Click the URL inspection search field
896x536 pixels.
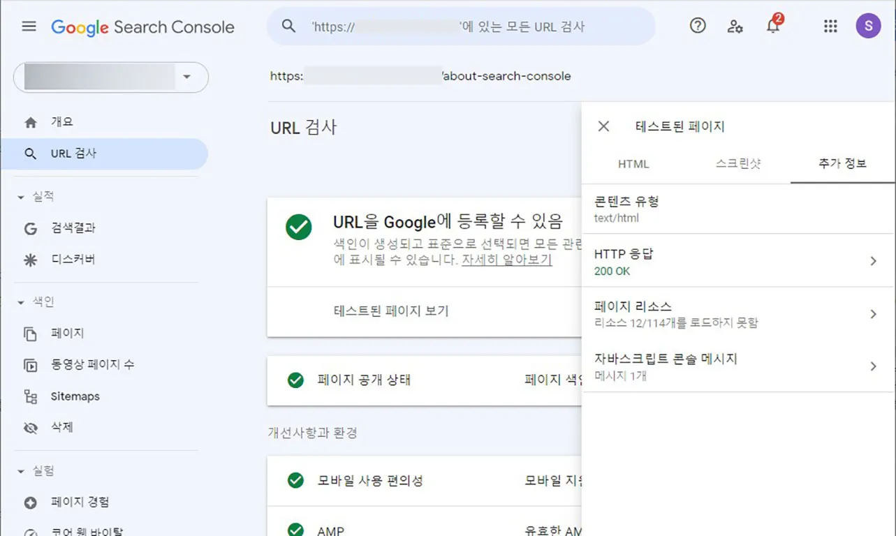[x=461, y=27]
